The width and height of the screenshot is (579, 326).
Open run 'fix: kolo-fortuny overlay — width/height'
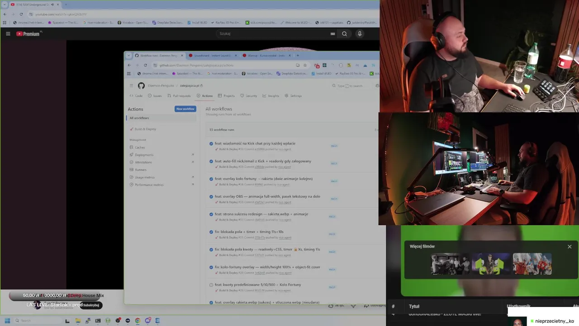point(267,267)
